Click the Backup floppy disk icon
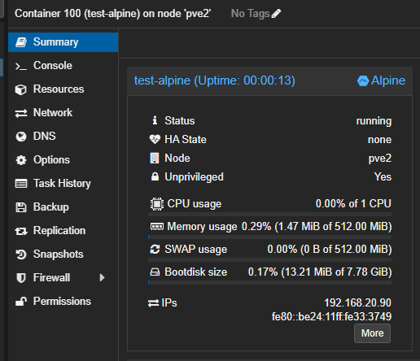Viewport: 420px width, 361px height. click(21, 207)
